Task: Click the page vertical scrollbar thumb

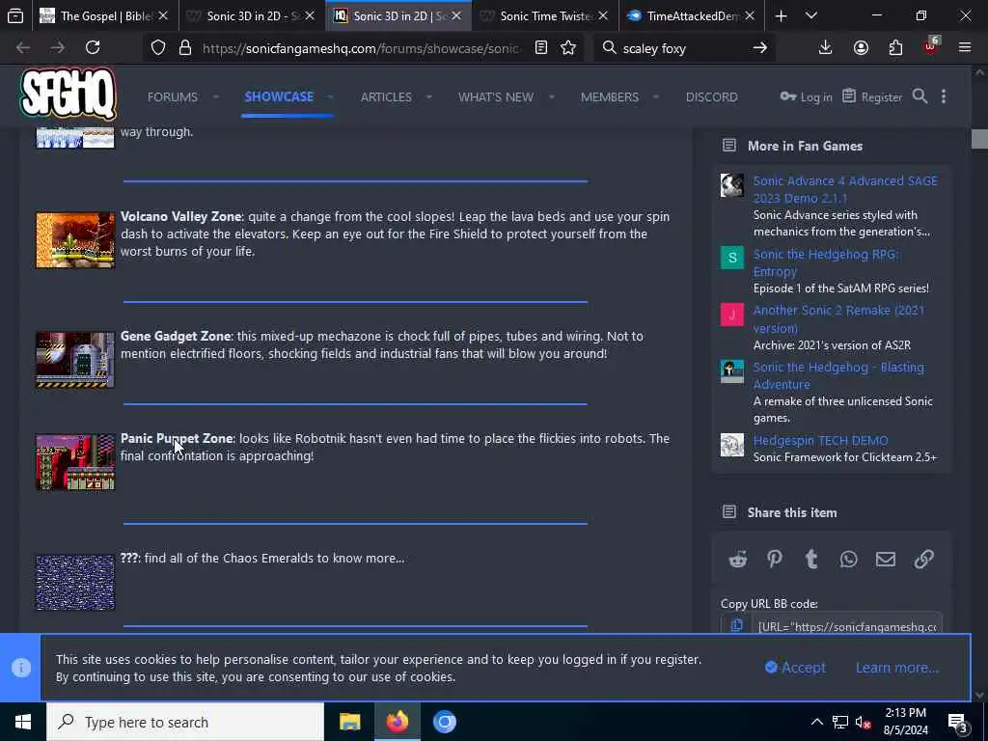Action: (x=979, y=139)
